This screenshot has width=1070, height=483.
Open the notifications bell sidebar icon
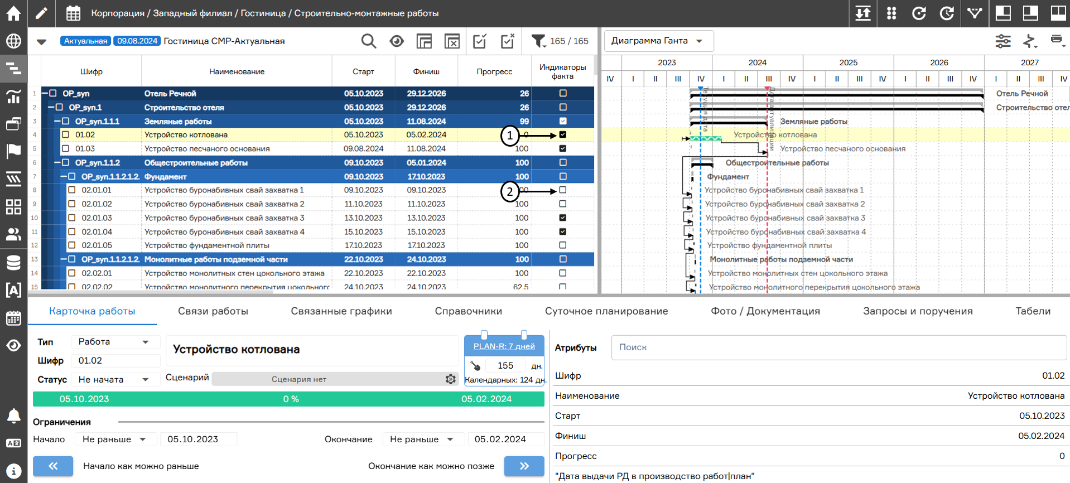[13, 416]
